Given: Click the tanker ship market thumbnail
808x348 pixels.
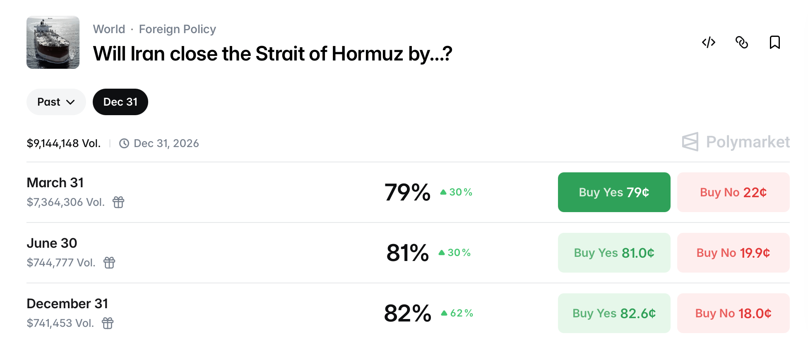Looking at the screenshot, I should [53, 42].
